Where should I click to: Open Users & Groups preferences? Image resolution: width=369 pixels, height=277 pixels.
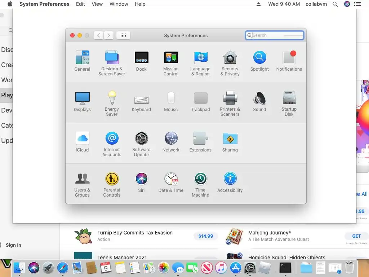[82, 184]
